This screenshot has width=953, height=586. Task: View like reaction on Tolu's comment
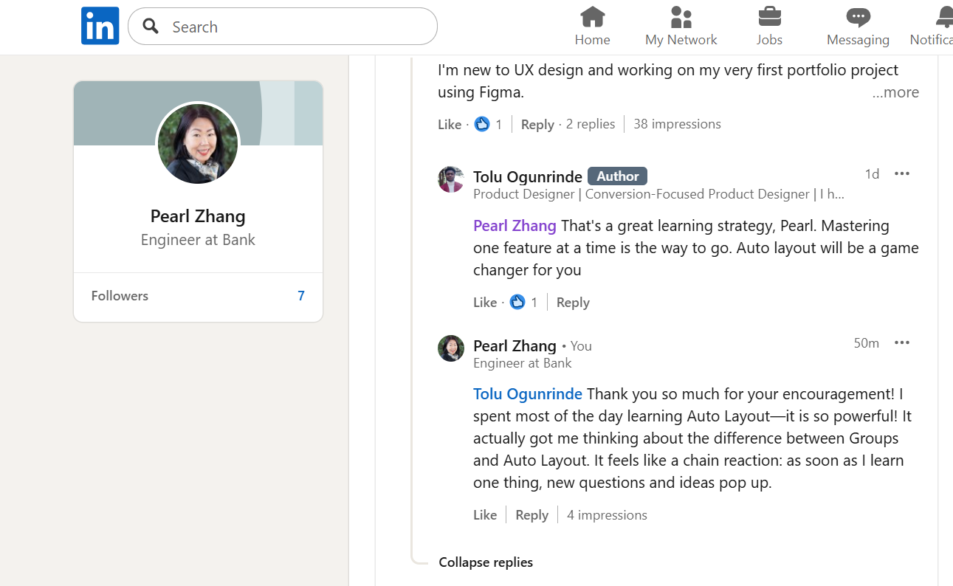pyautogui.click(x=517, y=302)
